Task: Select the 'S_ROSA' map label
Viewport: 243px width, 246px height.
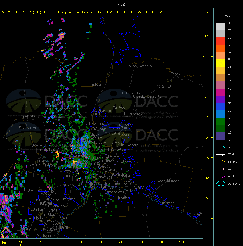Action: click(139, 188)
